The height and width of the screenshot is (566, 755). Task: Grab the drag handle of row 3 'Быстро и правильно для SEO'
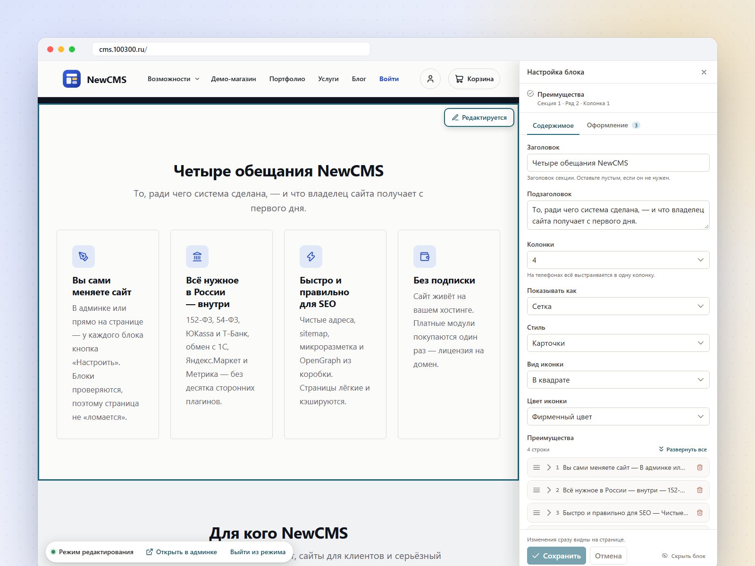coord(537,513)
